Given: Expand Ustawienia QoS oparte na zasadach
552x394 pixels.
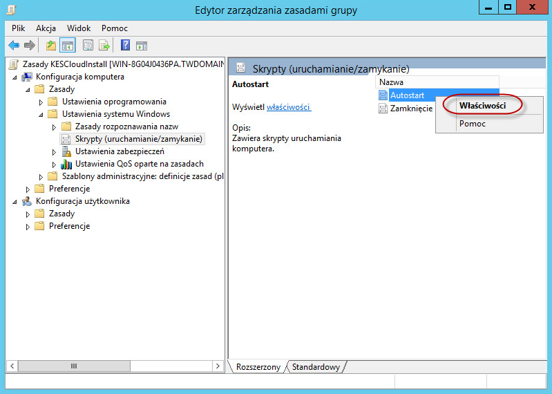Looking at the screenshot, I should [x=54, y=165].
